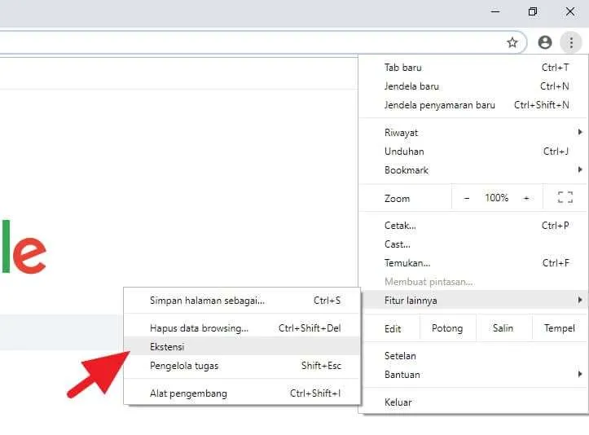
Task: Open Jendela baru
Action: pyautogui.click(x=473, y=86)
